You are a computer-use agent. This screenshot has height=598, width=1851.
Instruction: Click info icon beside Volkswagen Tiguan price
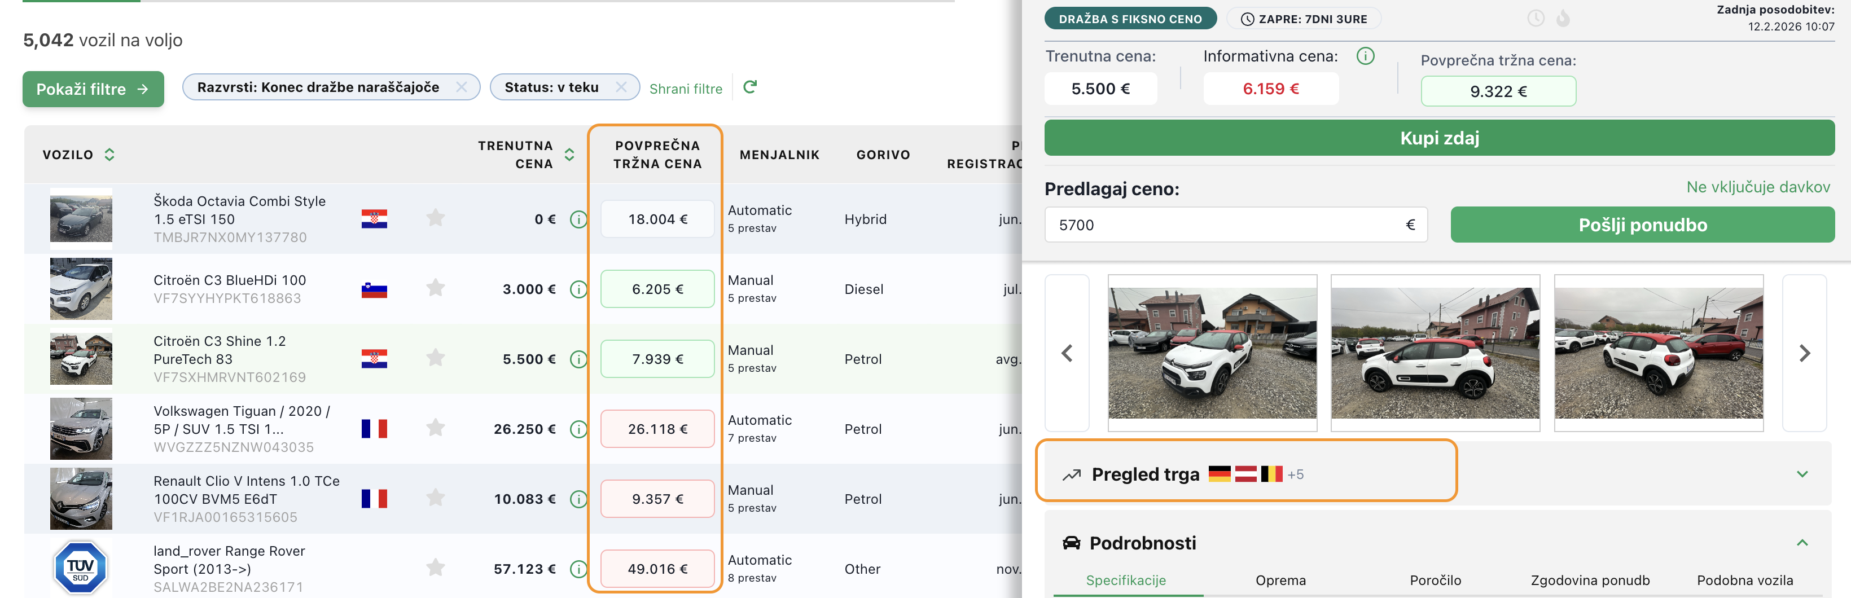coord(578,429)
